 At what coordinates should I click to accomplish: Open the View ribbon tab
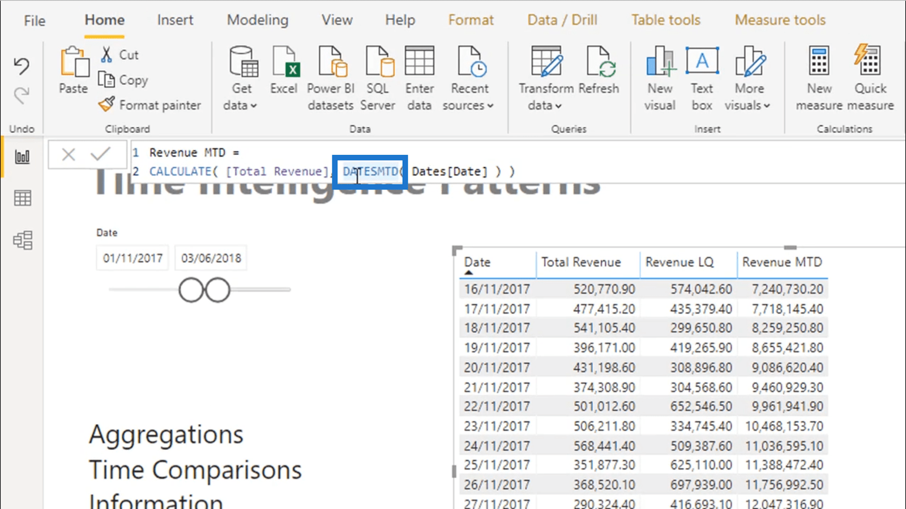337,20
